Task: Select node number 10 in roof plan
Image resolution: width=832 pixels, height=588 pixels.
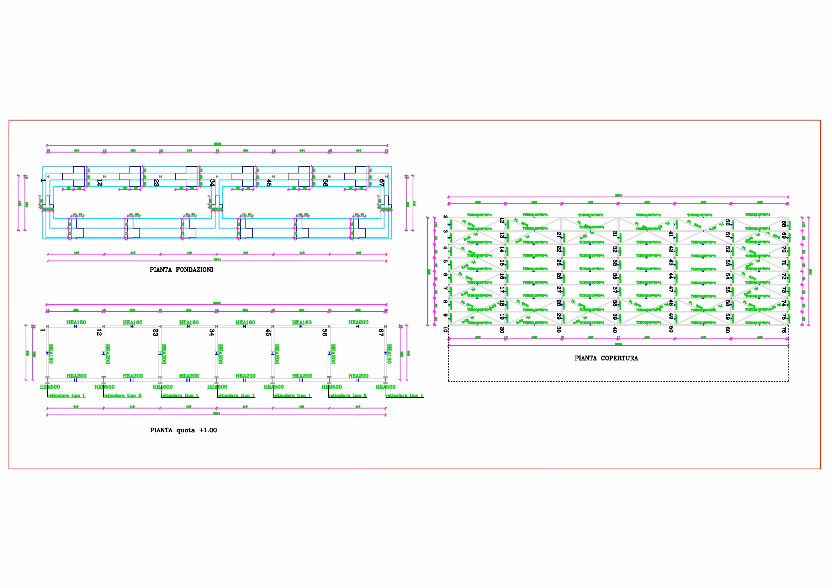Action: 445,330
